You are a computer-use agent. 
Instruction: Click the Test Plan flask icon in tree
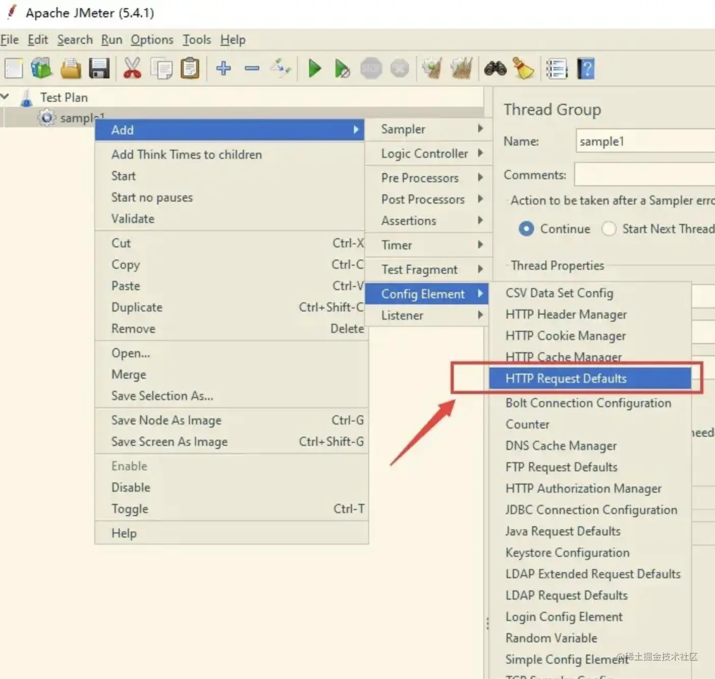[x=26, y=97]
